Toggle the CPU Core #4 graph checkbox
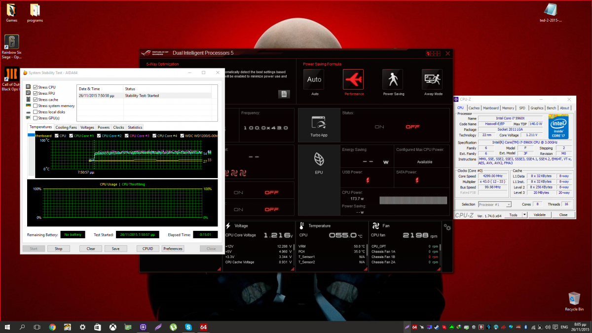This screenshot has height=333, width=592. click(x=154, y=136)
